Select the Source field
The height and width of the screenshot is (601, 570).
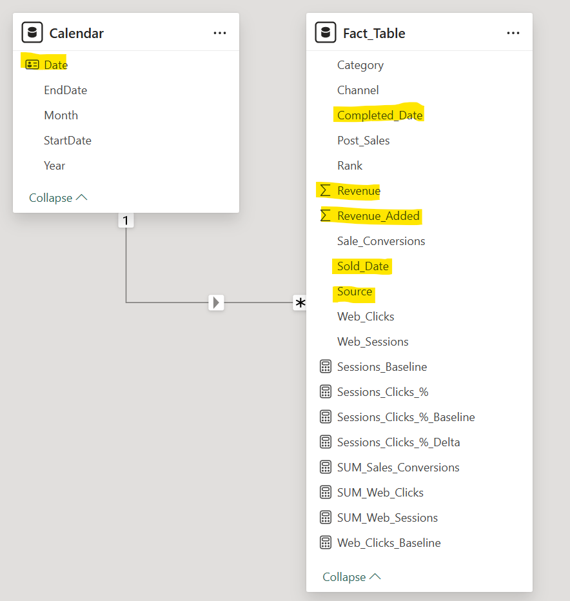(355, 291)
